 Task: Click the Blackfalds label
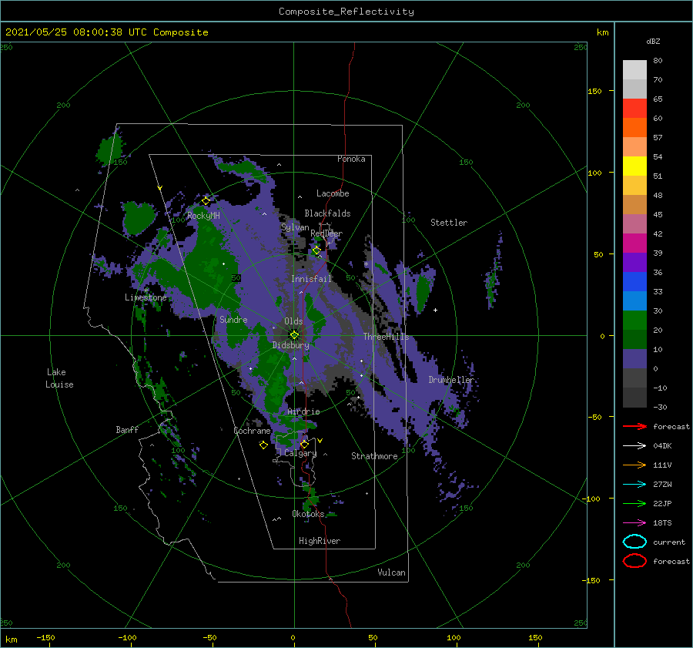point(327,213)
